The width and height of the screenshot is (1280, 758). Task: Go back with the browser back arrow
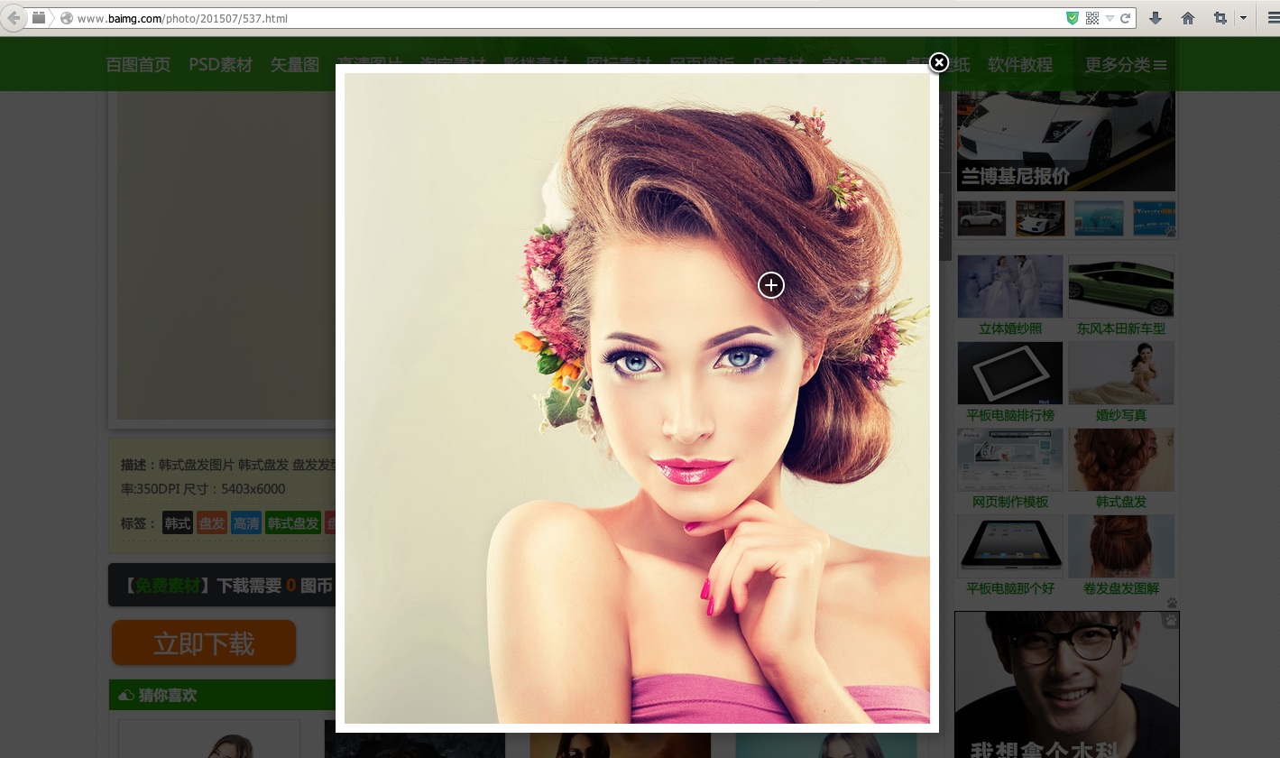coord(13,18)
